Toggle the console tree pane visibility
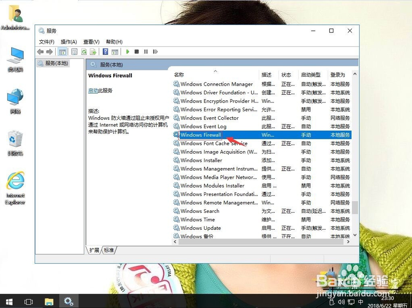Viewport: 412px width, 308px height. [63, 51]
